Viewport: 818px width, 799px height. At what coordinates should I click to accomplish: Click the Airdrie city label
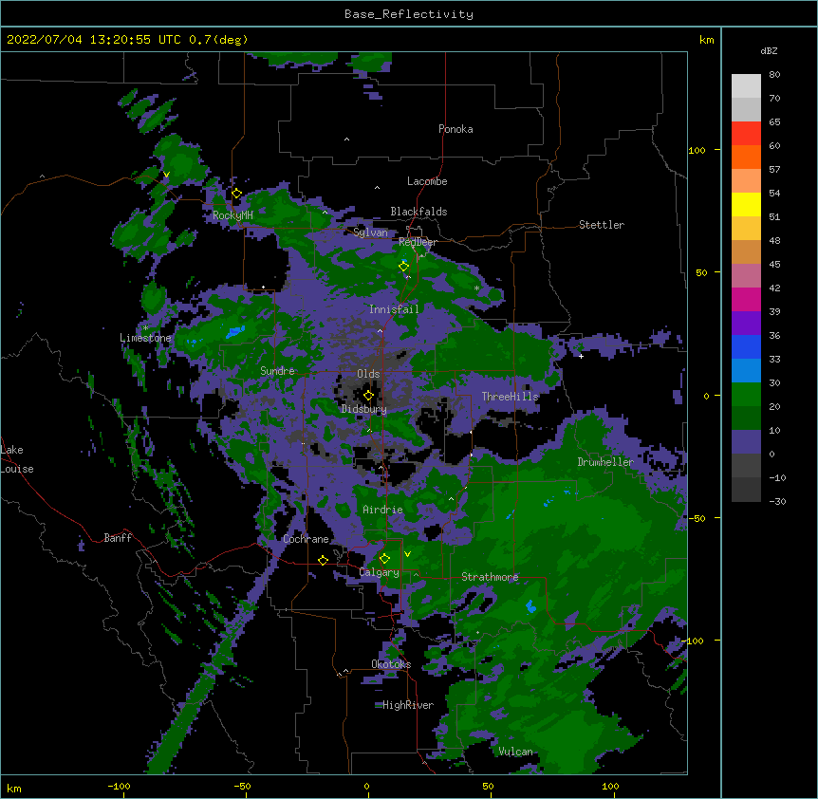pyautogui.click(x=383, y=510)
